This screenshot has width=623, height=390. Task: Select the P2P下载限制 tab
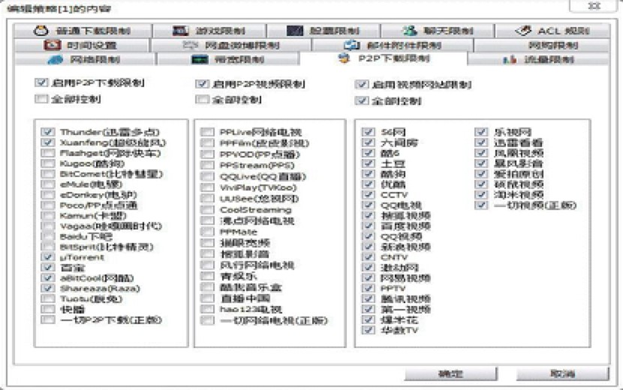pos(384,58)
